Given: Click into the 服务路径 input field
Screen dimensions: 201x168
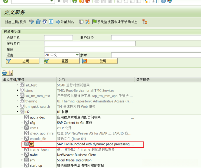Looking at the screenshot, I should pyautogui.click(x=156, y=38).
